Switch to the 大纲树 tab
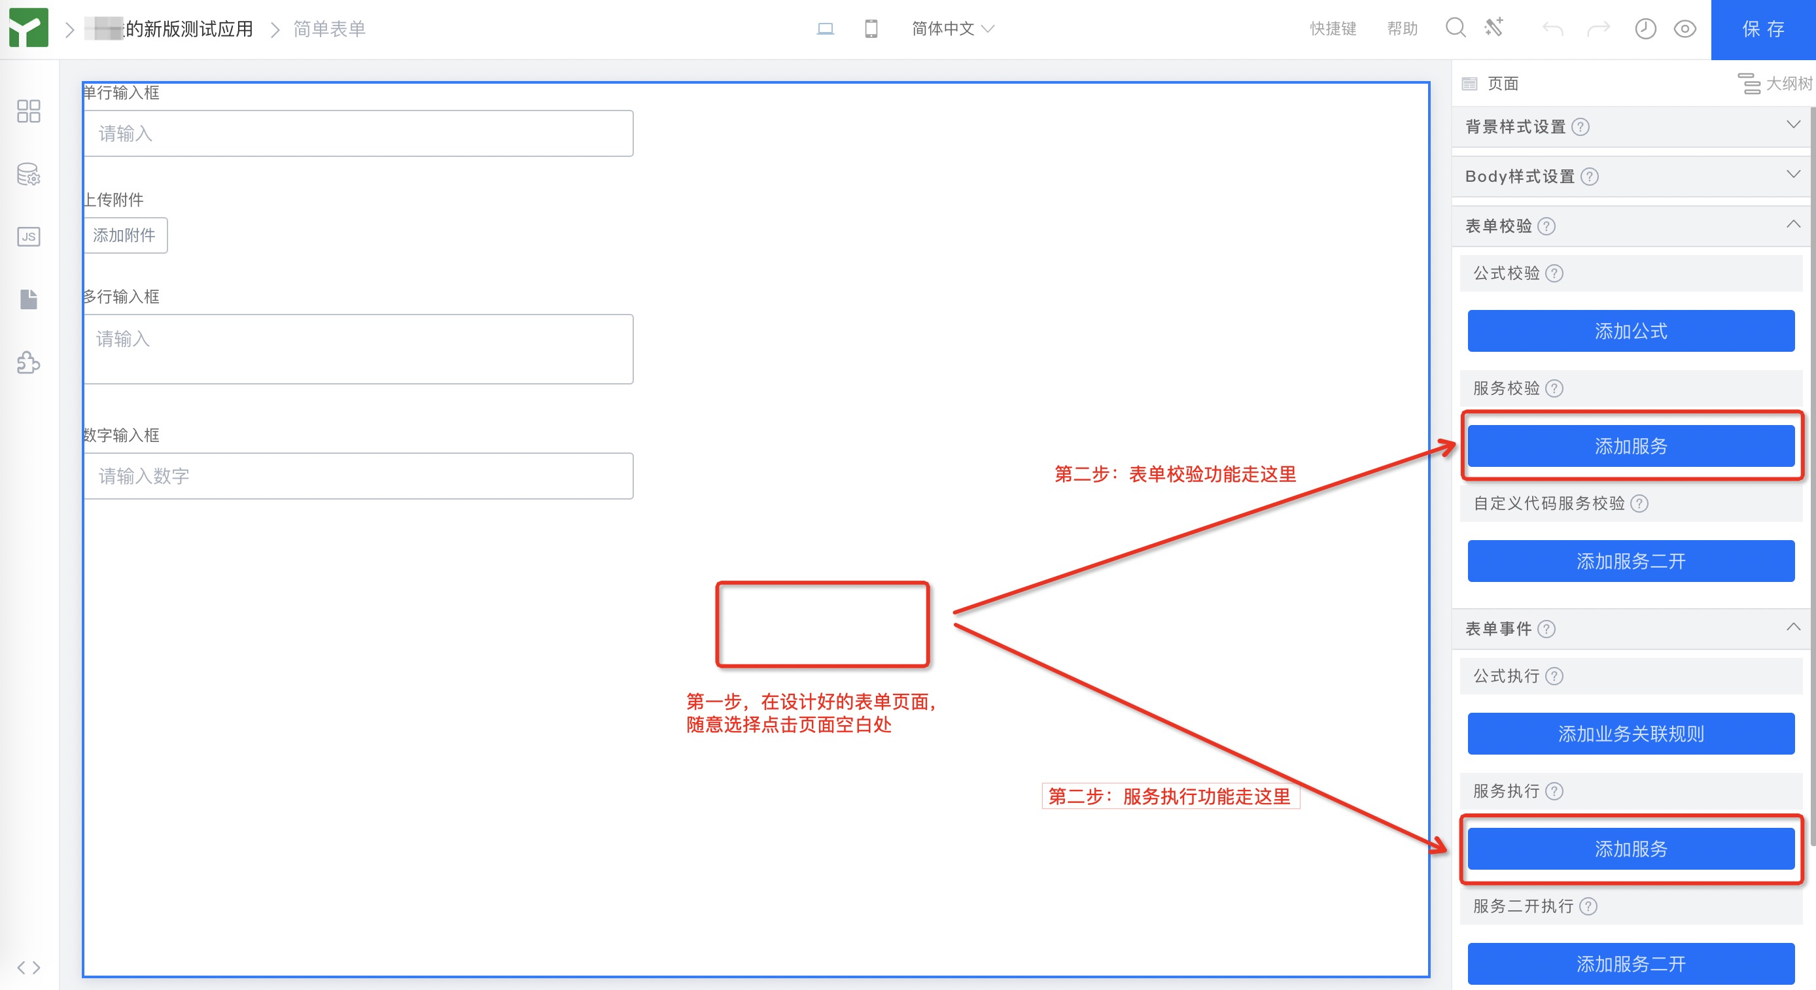The height and width of the screenshot is (990, 1816). pyautogui.click(x=1775, y=84)
